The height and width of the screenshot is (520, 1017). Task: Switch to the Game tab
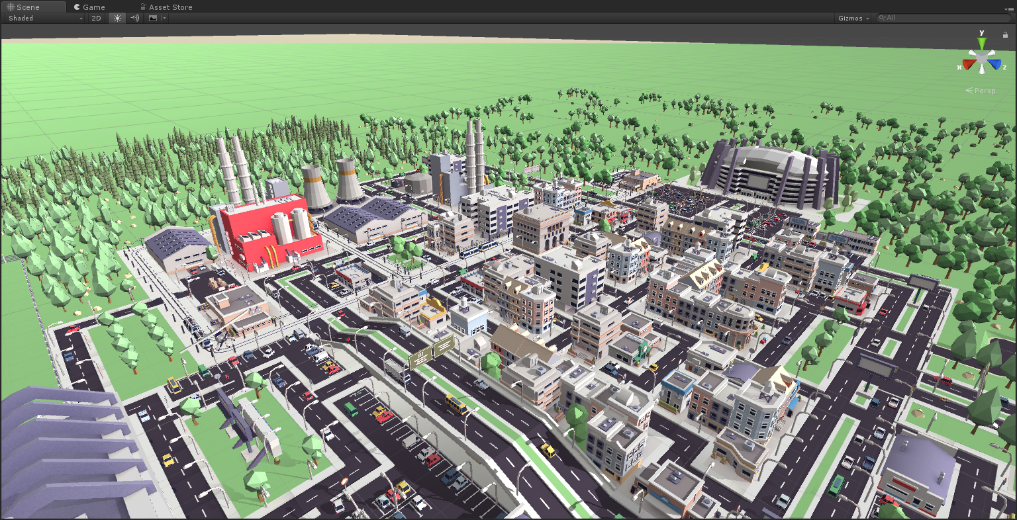(x=90, y=7)
